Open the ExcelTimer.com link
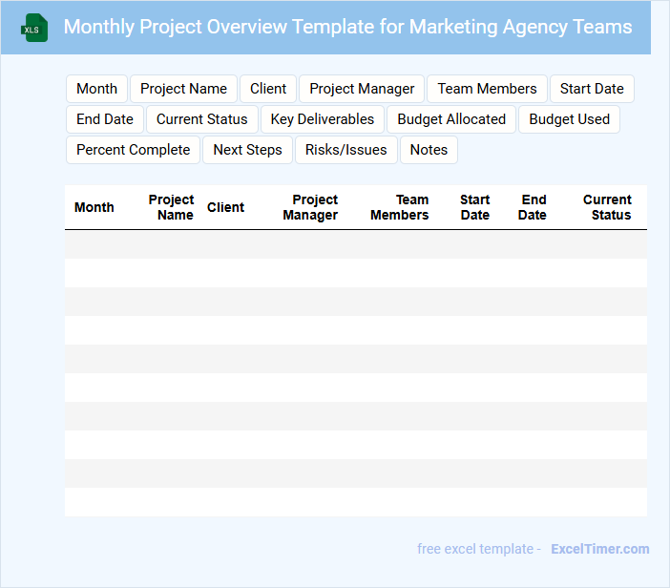 (x=599, y=549)
